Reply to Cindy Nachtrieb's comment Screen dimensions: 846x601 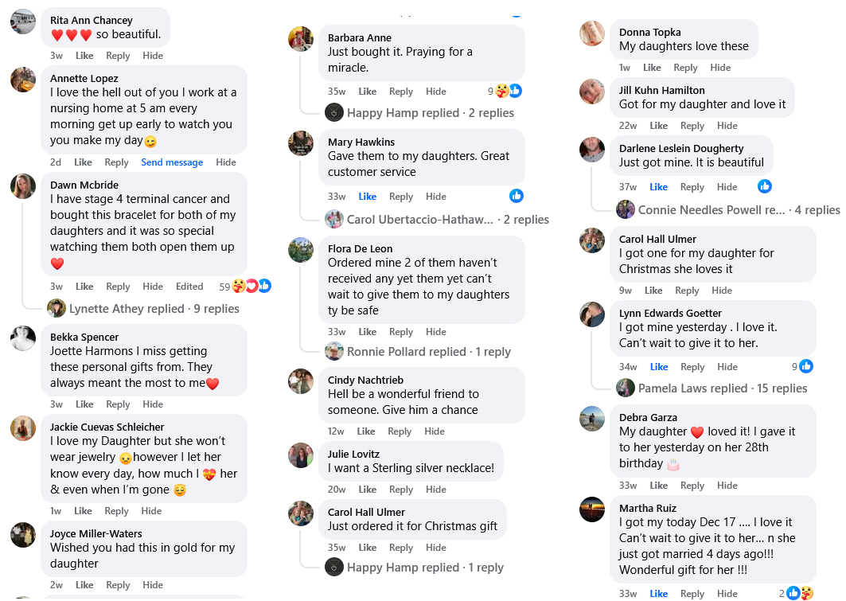[400, 431]
